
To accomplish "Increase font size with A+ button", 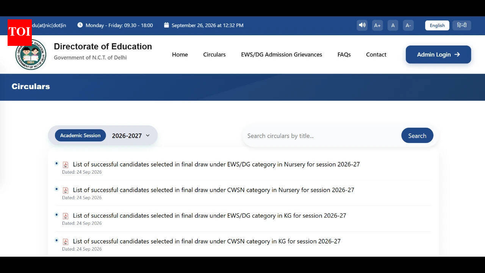I will pos(377,25).
